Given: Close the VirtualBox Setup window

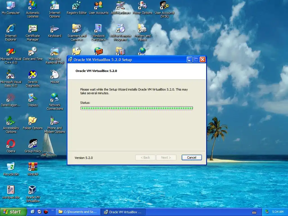Looking at the screenshot, I should (x=202, y=60).
